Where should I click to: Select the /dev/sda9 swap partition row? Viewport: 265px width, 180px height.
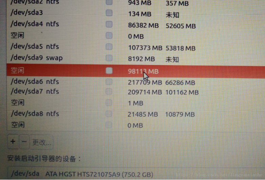136,58
